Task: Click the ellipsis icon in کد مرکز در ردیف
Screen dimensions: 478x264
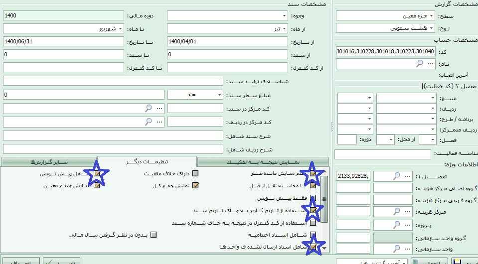Action: click(x=159, y=122)
